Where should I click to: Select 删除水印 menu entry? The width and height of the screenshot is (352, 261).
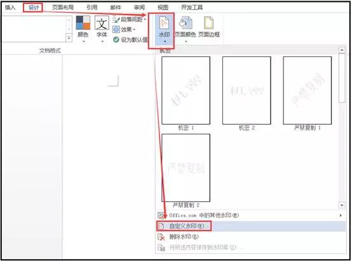[251, 236]
